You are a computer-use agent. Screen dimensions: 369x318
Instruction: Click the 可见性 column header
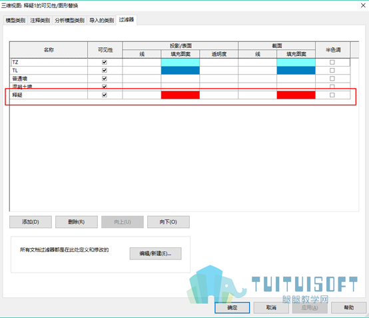point(105,50)
